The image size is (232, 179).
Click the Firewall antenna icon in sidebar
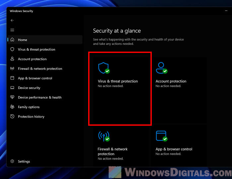12,68
